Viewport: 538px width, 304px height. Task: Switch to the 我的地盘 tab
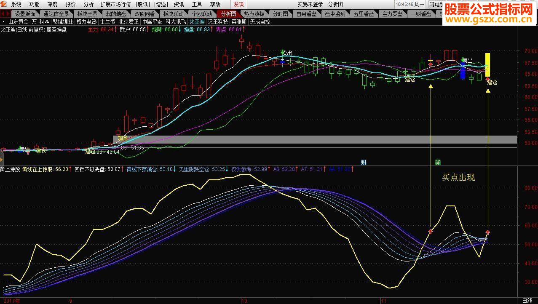click(x=116, y=14)
